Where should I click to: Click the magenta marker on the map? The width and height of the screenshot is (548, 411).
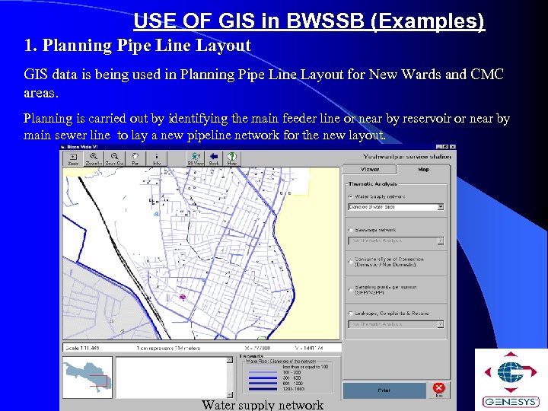point(182,297)
